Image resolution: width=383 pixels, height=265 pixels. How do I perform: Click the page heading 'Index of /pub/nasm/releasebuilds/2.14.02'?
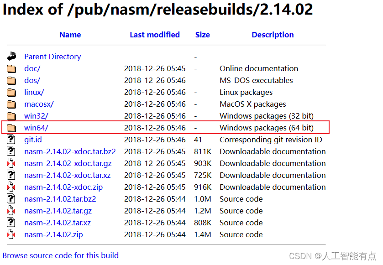(157, 10)
